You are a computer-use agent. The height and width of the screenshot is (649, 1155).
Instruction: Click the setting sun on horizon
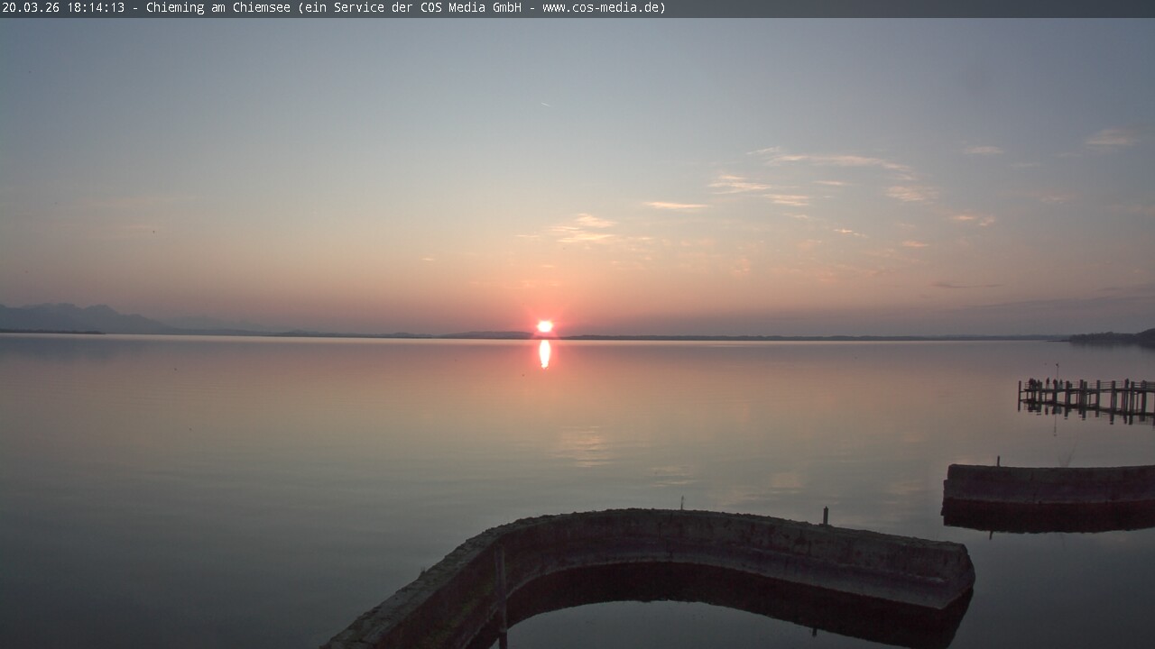click(544, 326)
